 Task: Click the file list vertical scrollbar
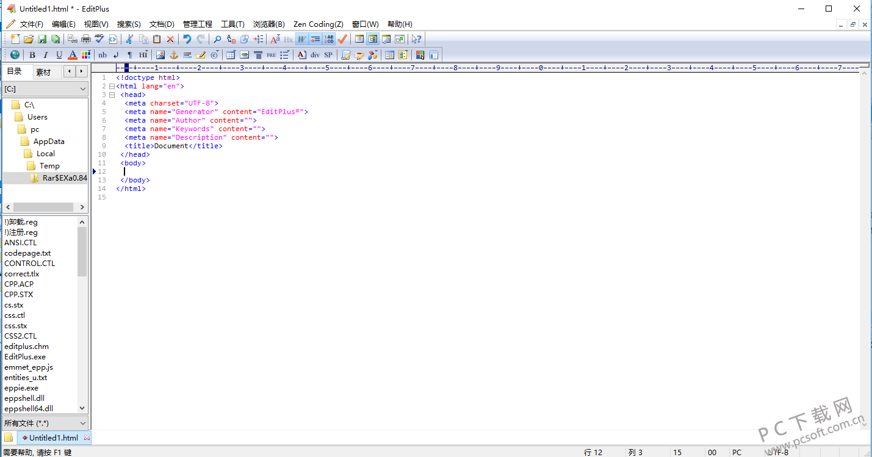pyautogui.click(x=82, y=315)
